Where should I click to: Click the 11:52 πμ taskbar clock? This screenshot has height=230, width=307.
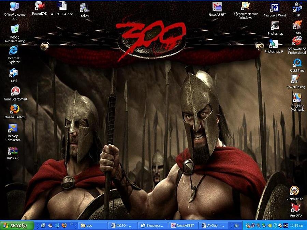(x=297, y=226)
